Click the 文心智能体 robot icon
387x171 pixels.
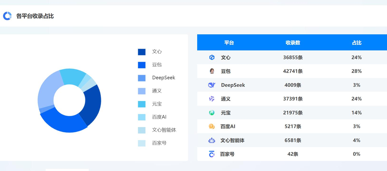click(x=212, y=140)
